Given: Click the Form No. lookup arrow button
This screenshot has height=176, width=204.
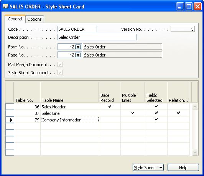Looking at the screenshot, I should click(x=78, y=47).
